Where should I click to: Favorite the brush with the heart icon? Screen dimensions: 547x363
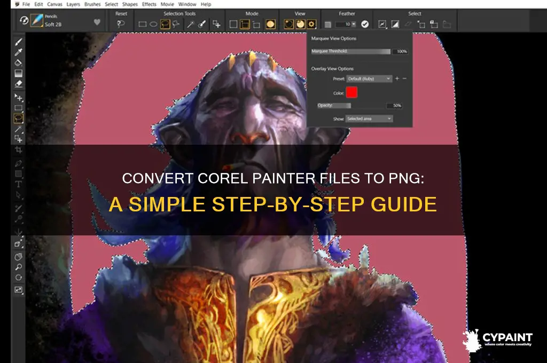point(97,22)
